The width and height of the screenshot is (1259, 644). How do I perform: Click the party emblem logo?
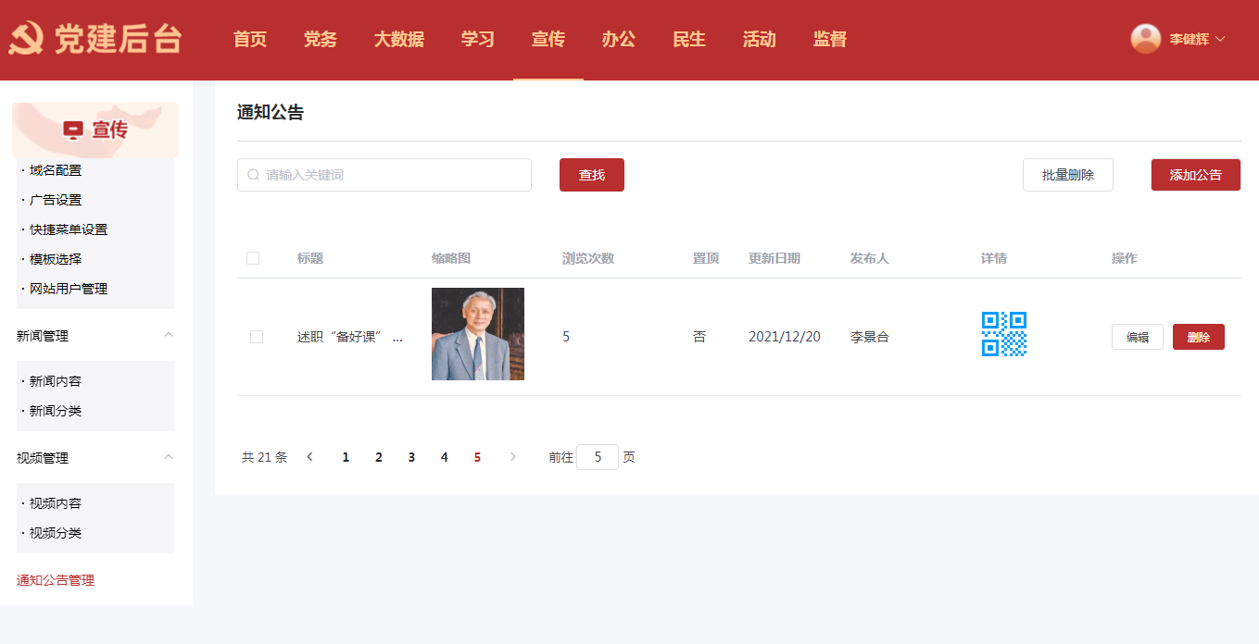click(27, 40)
